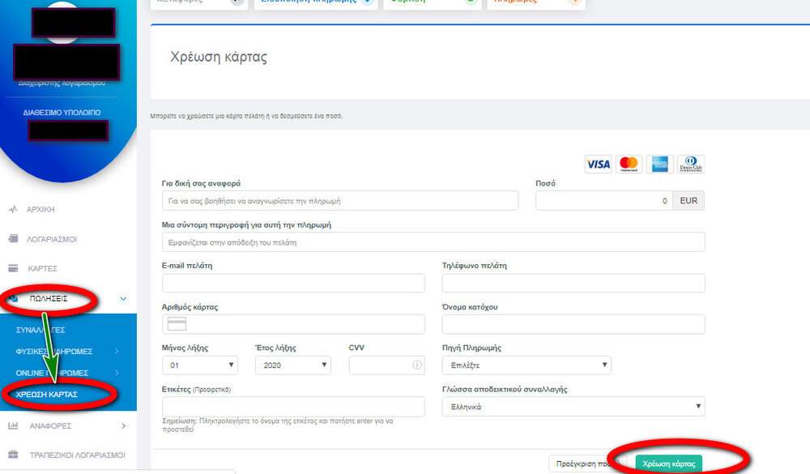
Task: Click the ΑΝΑΦΟΡΕΣ chart icon in sidebar
Action: pyautogui.click(x=12, y=425)
